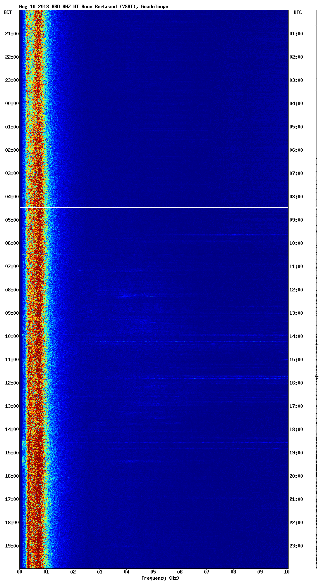The width and height of the screenshot is (330, 582).
Task: Click the 05 frequency tick label
Action: (153, 572)
